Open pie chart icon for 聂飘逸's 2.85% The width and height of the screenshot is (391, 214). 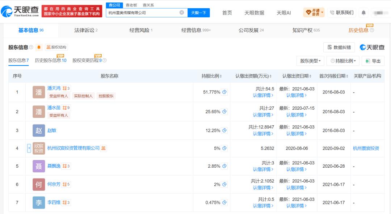tap(224, 166)
